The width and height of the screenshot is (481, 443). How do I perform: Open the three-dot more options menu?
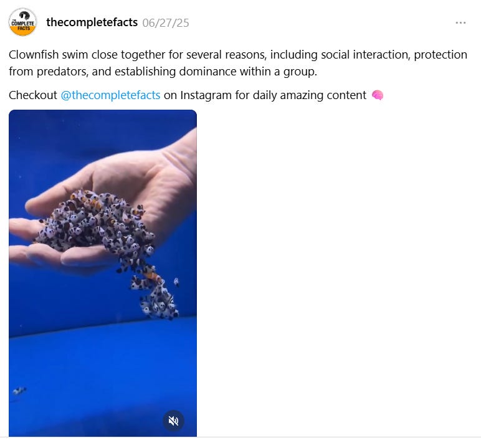[x=460, y=22]
